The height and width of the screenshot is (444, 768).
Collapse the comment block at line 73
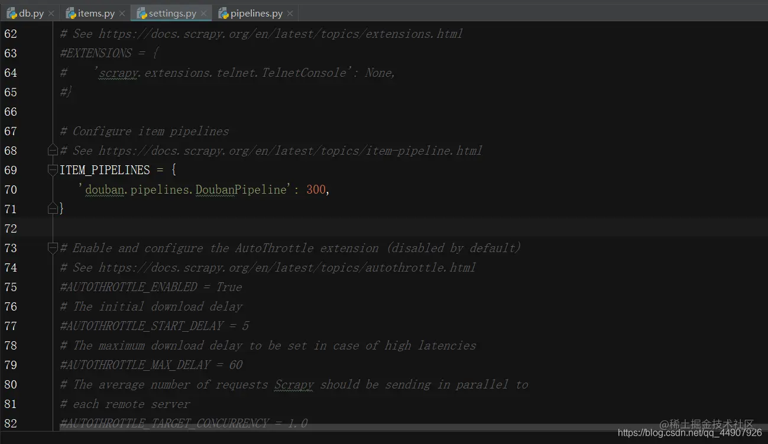[x=53, y=247]
